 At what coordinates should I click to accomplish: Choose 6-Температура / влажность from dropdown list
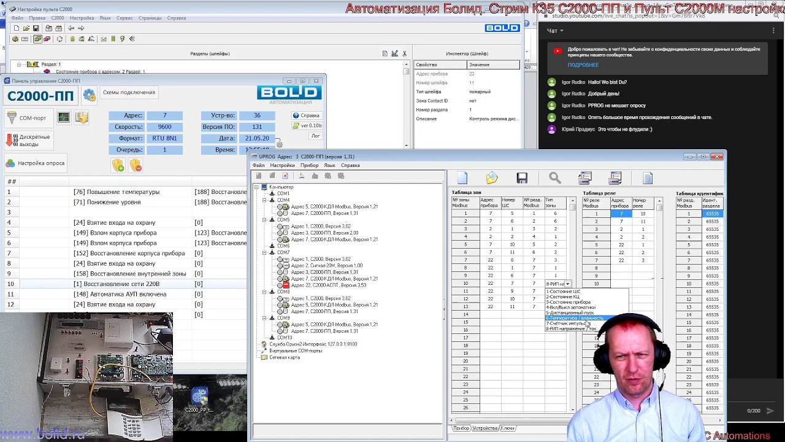coord(575,319)
